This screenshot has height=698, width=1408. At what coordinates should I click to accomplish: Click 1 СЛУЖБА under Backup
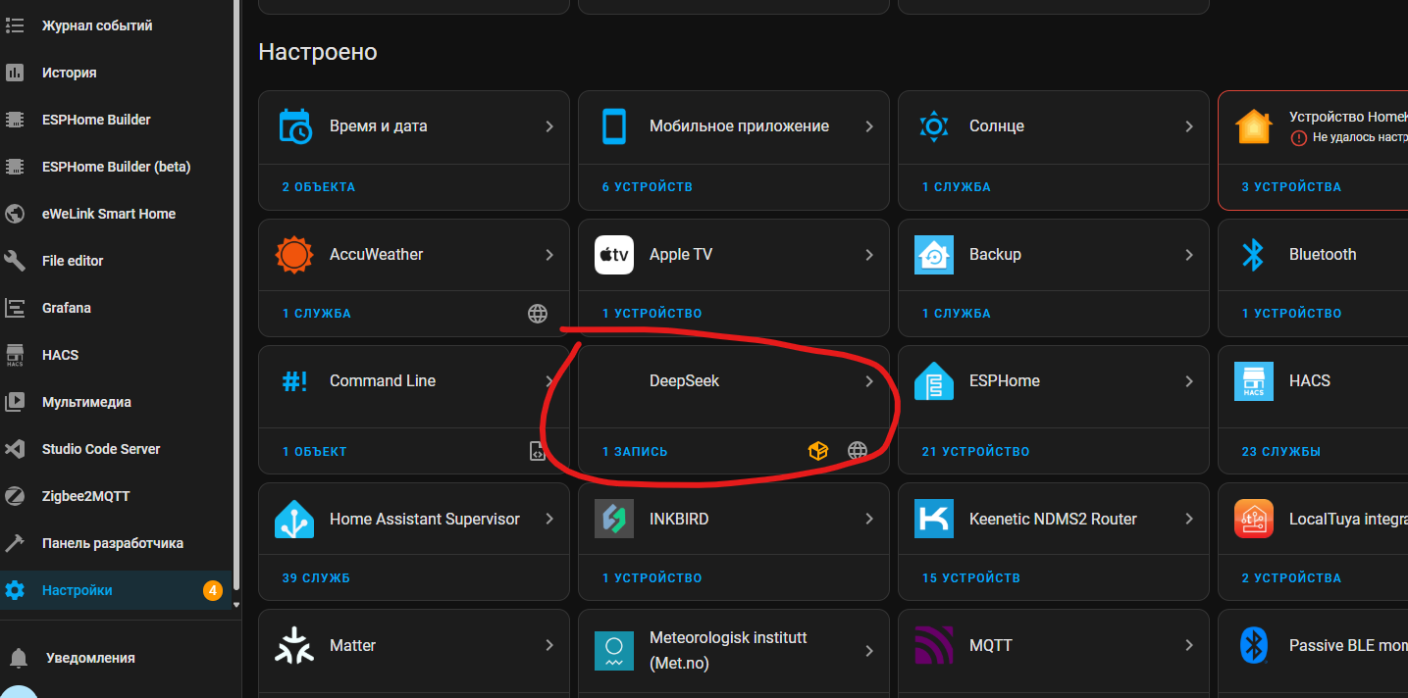[x=957, y=314]
